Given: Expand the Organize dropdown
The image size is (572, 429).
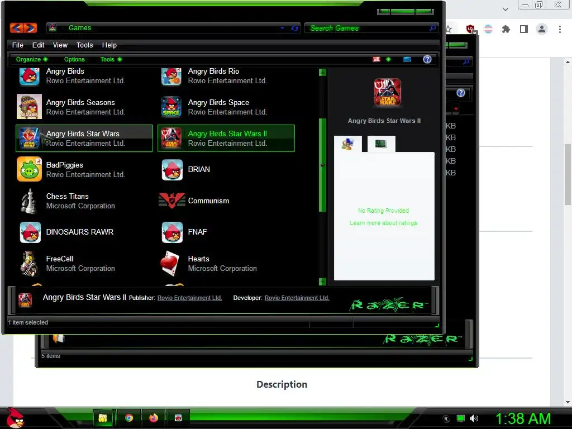Looking at the screenshot, I should coord(32,59).
